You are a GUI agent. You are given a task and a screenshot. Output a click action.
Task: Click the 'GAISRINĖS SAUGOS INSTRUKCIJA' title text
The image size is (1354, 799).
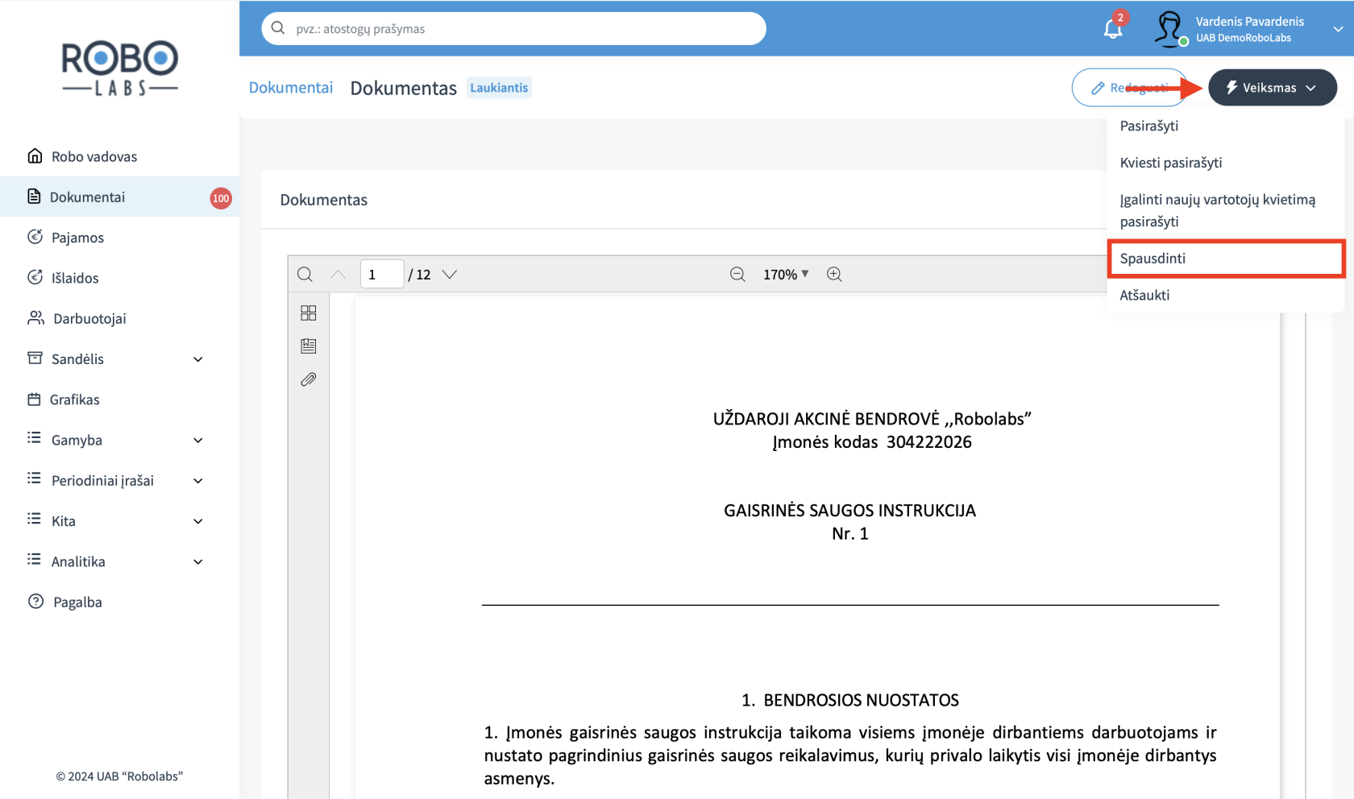tap(849, 511)
